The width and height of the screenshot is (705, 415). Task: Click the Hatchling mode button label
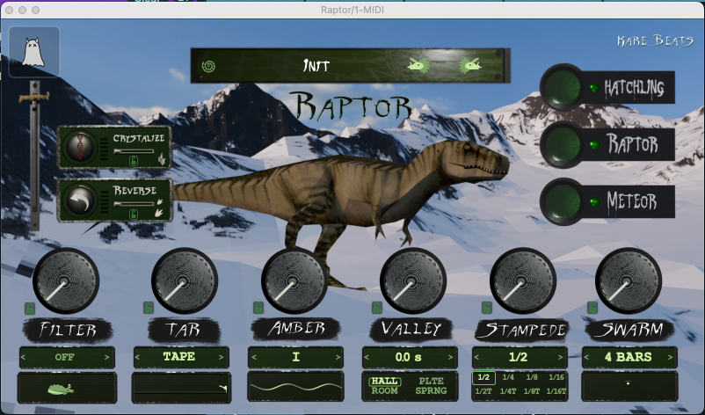point(634,88)
